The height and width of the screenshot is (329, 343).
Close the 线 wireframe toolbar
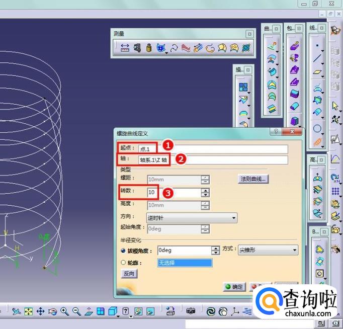(322, 28)
